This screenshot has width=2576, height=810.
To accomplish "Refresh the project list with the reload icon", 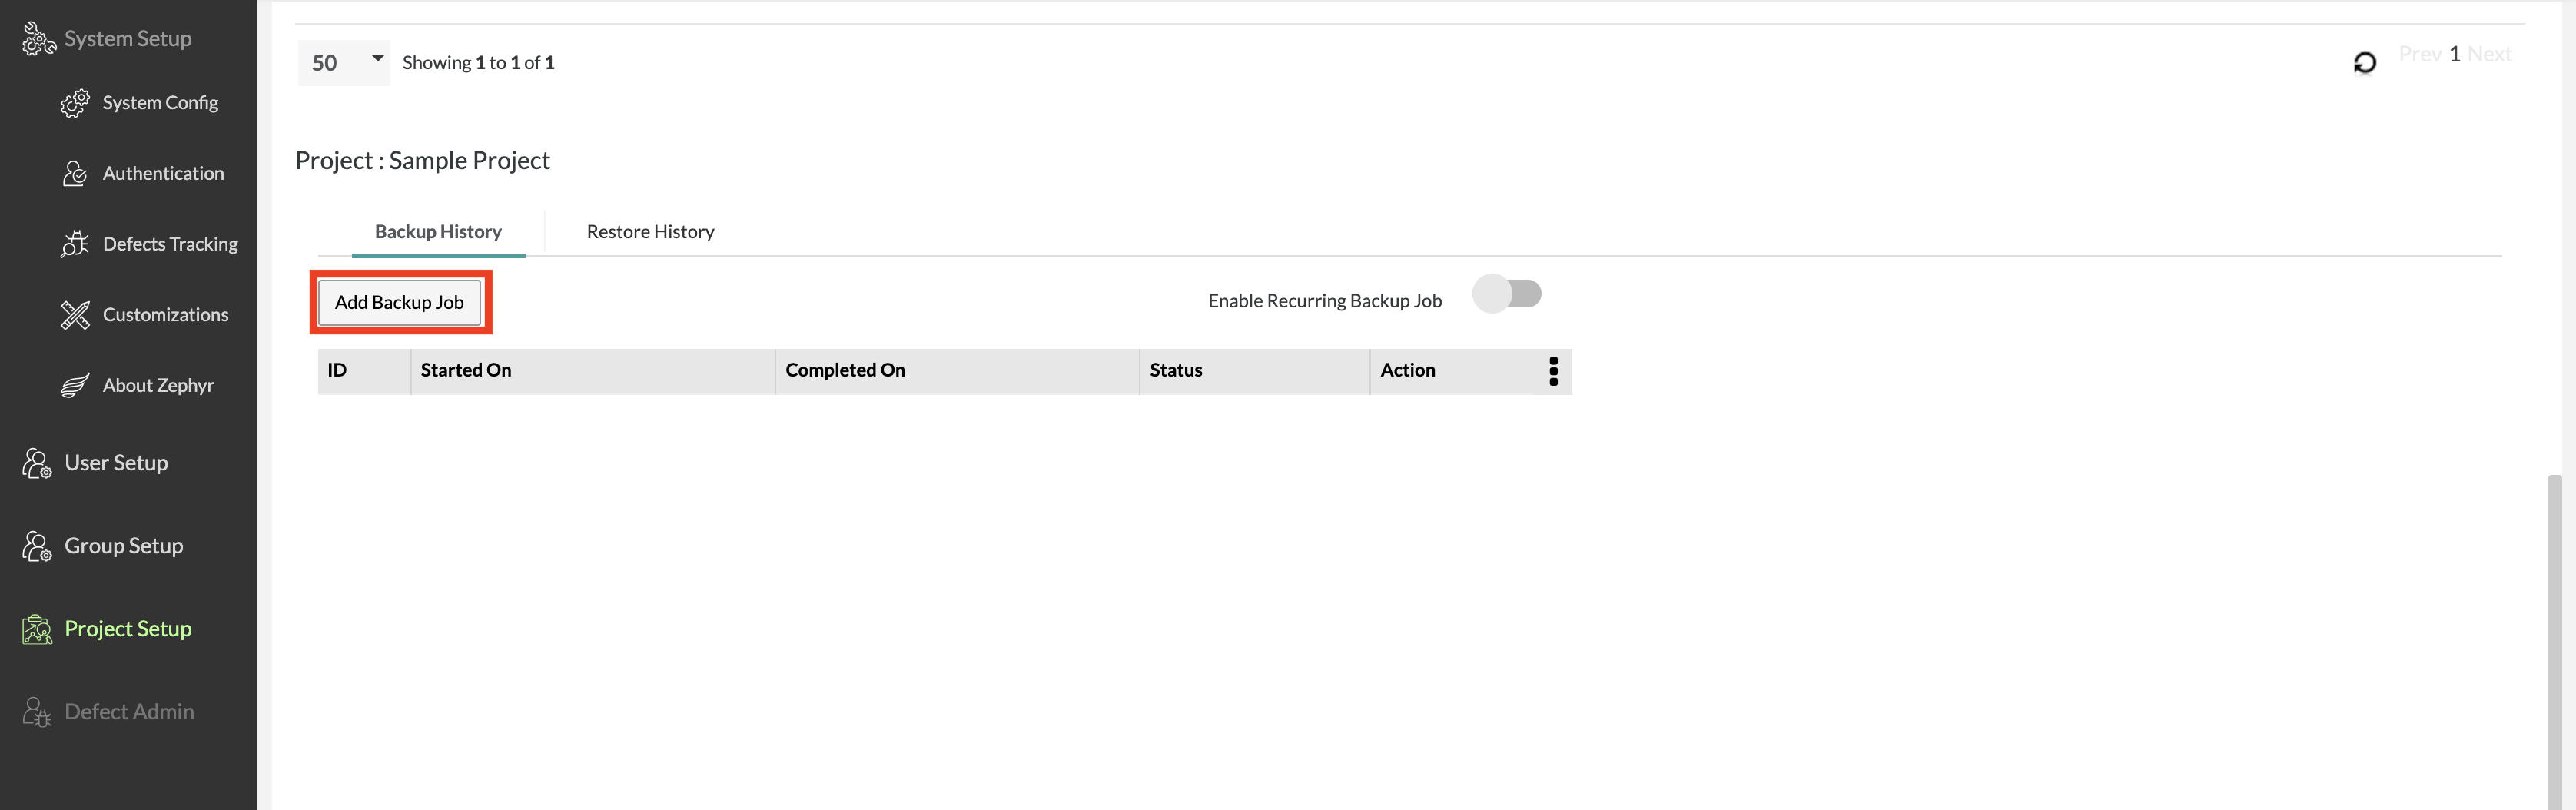I will tap(2364, 63).
